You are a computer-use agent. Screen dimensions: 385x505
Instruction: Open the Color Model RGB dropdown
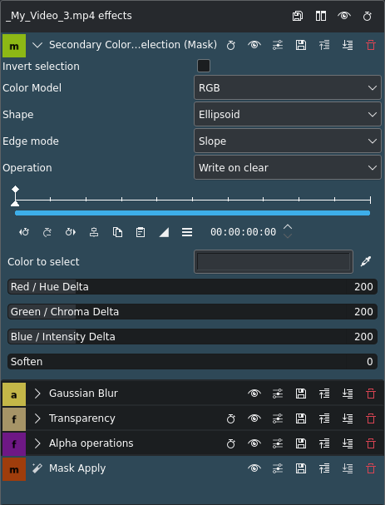point(288,87)
